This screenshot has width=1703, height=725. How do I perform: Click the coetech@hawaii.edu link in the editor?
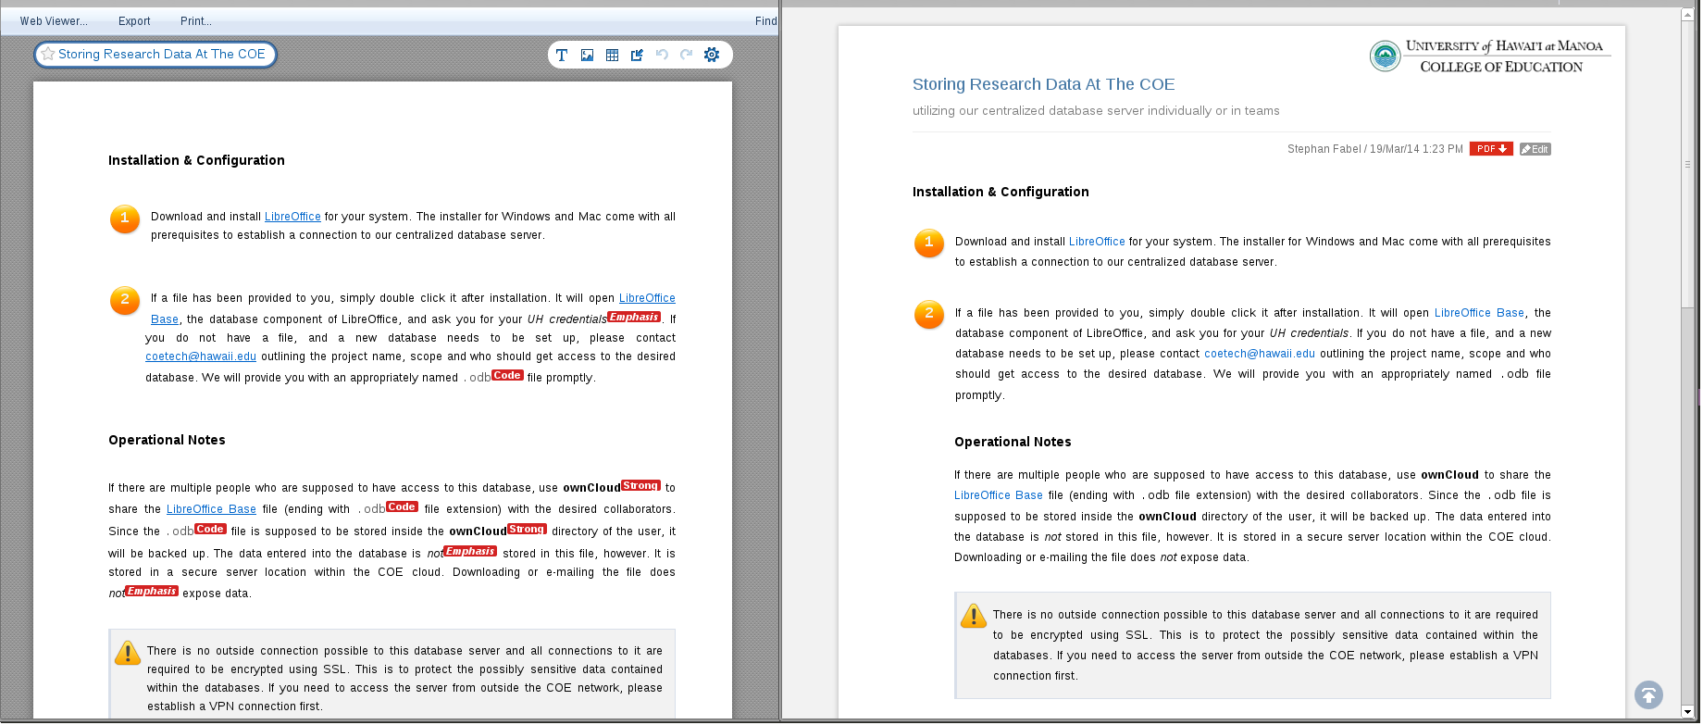201,356
